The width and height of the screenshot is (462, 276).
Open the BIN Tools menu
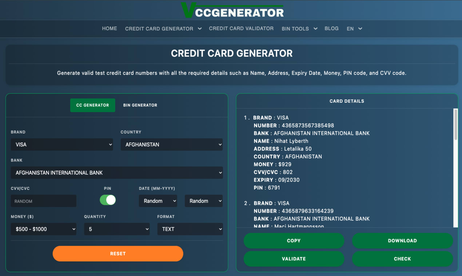(295, 29)
